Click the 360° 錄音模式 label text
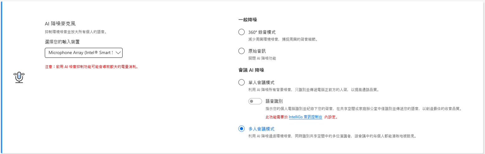Image resolution: width=485 pixels, height=154 pixels. pyautogui.click(x=262, y=32)
